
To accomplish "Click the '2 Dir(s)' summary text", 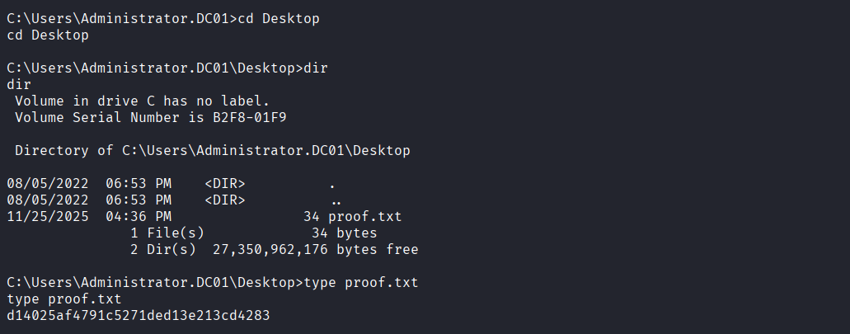I will [163, 250].
